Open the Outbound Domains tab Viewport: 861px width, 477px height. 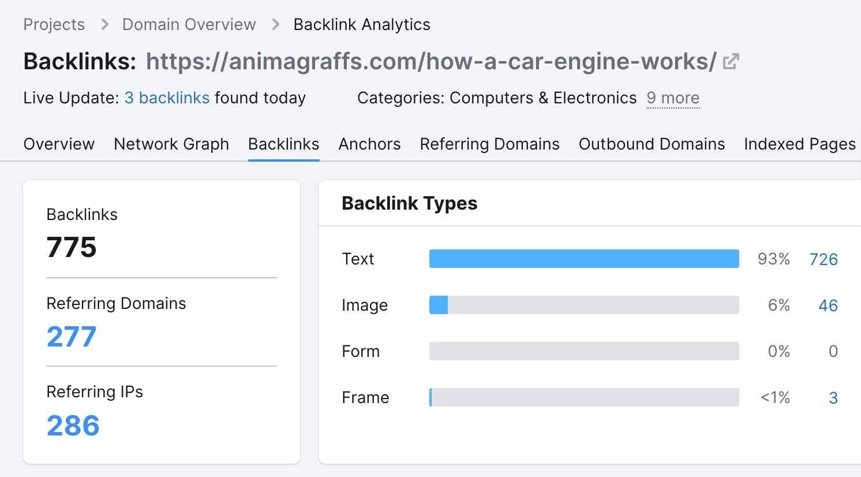tap(652, 144)
